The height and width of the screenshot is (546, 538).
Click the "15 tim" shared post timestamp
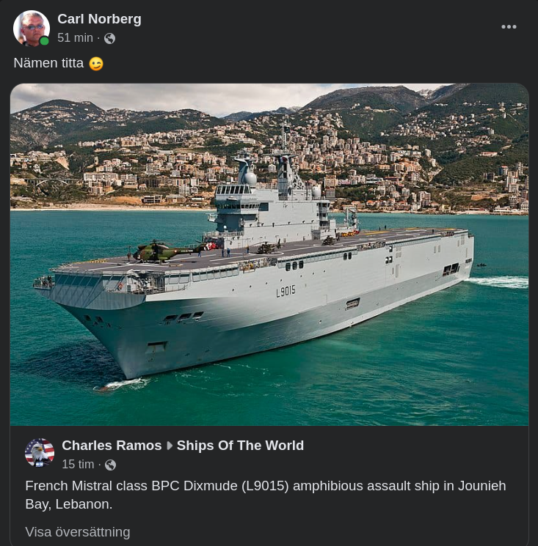[x=78, y=465]
